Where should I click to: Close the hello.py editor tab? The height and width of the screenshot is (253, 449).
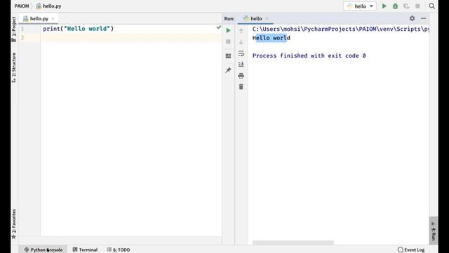[x=53, y=19]
